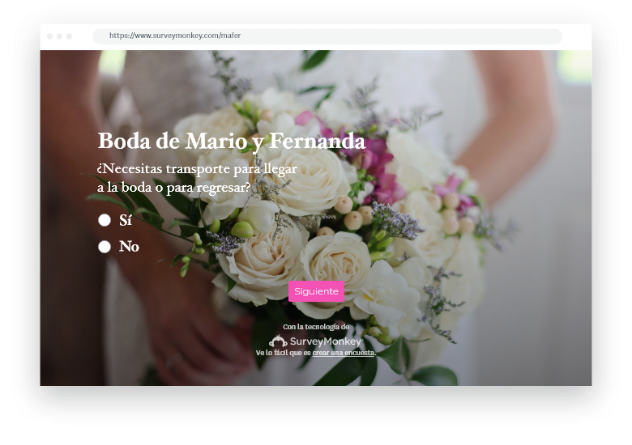Image resolution: width=632 pixels, height=445 pixels.
Task: Click the survey title "Boda de Mario y Fernanda"
Action: [232, 142]
